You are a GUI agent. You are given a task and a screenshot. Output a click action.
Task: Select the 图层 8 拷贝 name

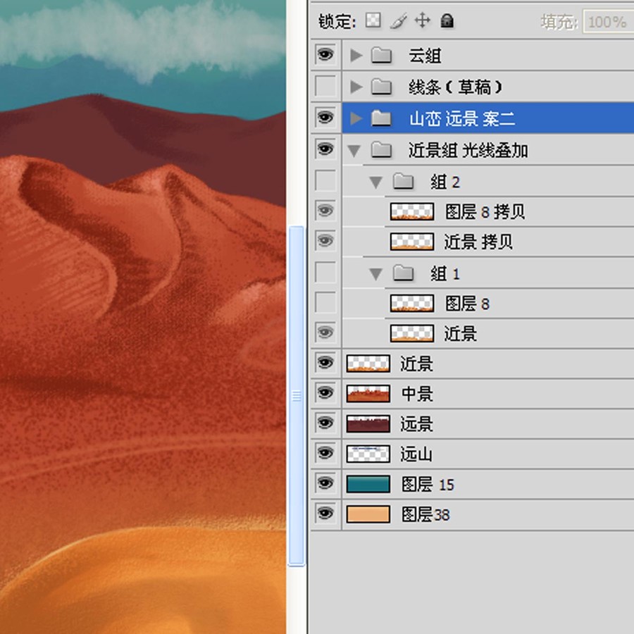tap(485, 212)
